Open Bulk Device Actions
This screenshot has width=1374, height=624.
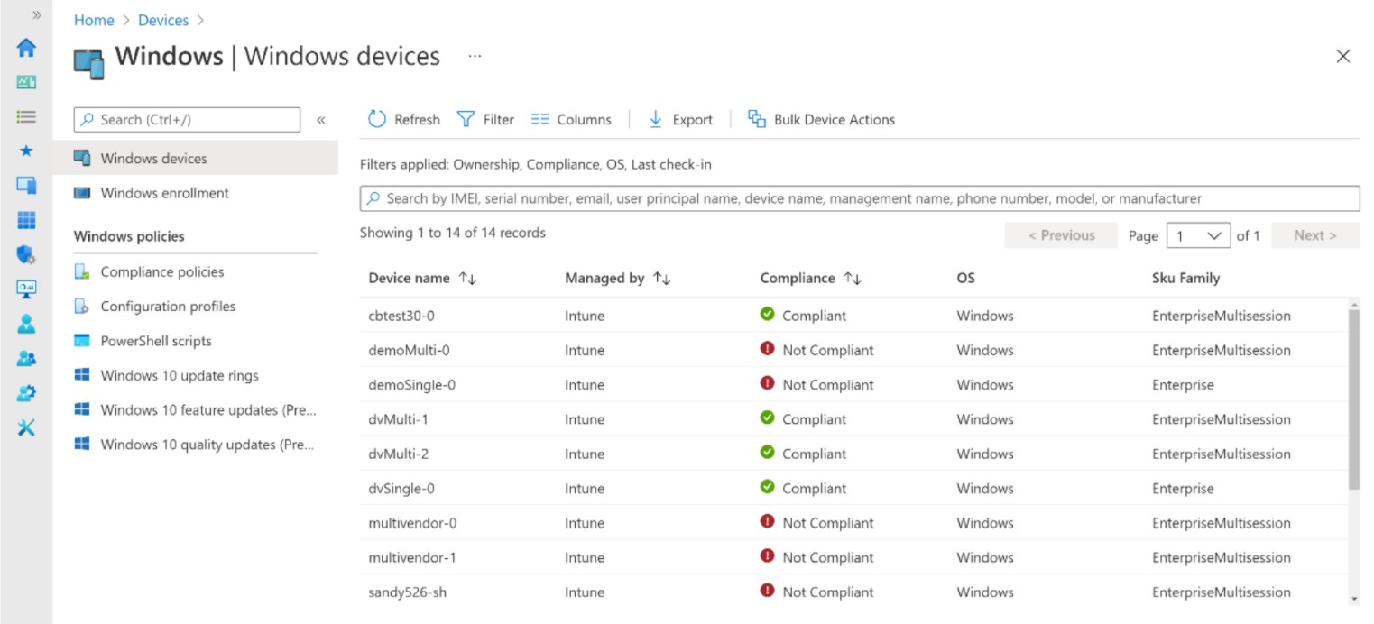(821, 119)
